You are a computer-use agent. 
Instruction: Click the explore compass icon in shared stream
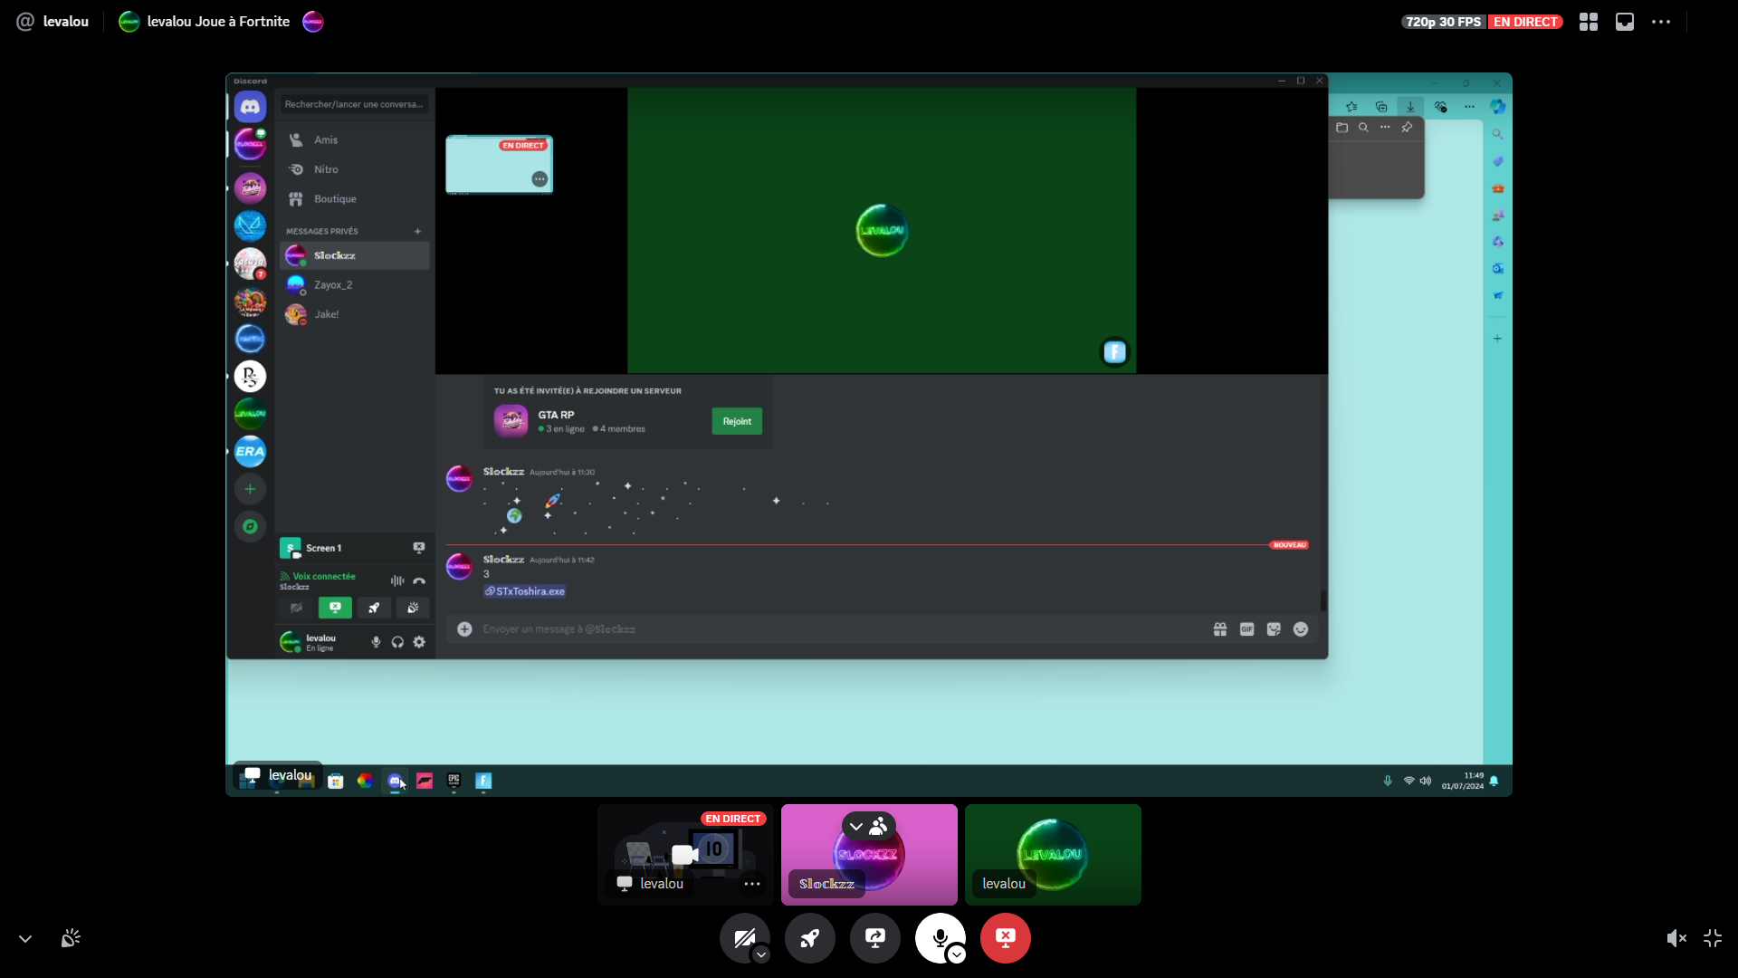pos(250,526)
